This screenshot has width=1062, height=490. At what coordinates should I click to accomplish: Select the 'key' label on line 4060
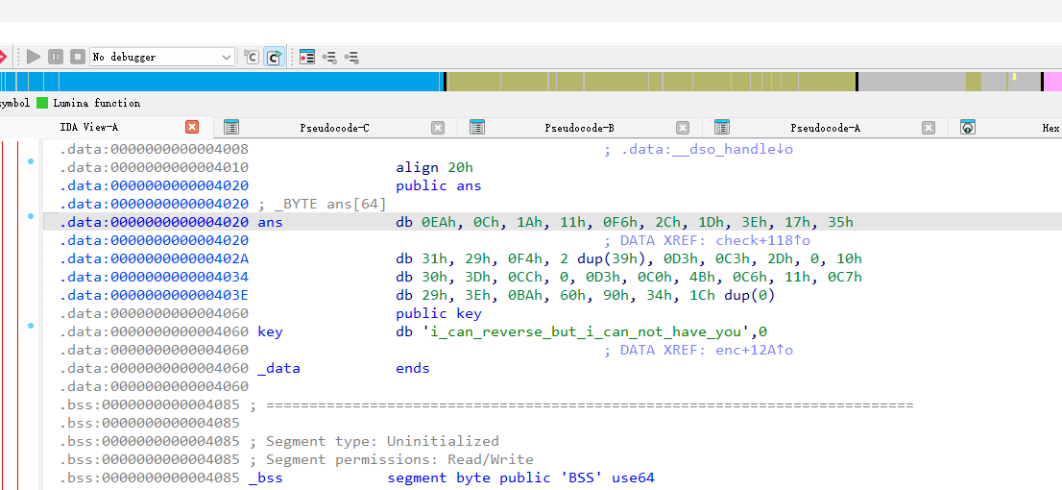coord(270,332)
